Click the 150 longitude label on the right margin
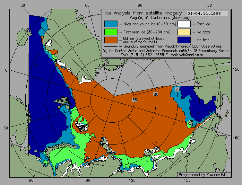 pos(236,69)
